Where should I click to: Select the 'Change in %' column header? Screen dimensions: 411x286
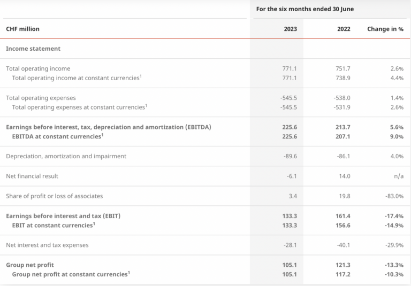coord(385,29)
